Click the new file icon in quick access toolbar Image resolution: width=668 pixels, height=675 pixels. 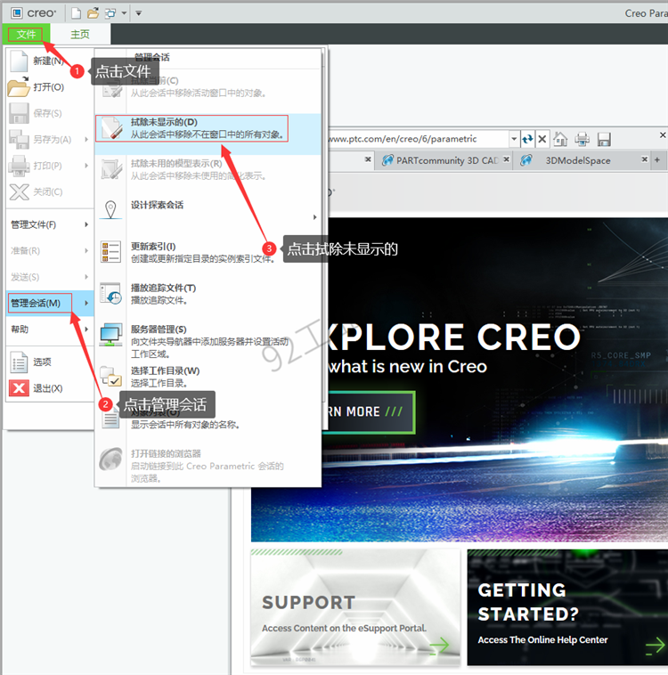76,13
